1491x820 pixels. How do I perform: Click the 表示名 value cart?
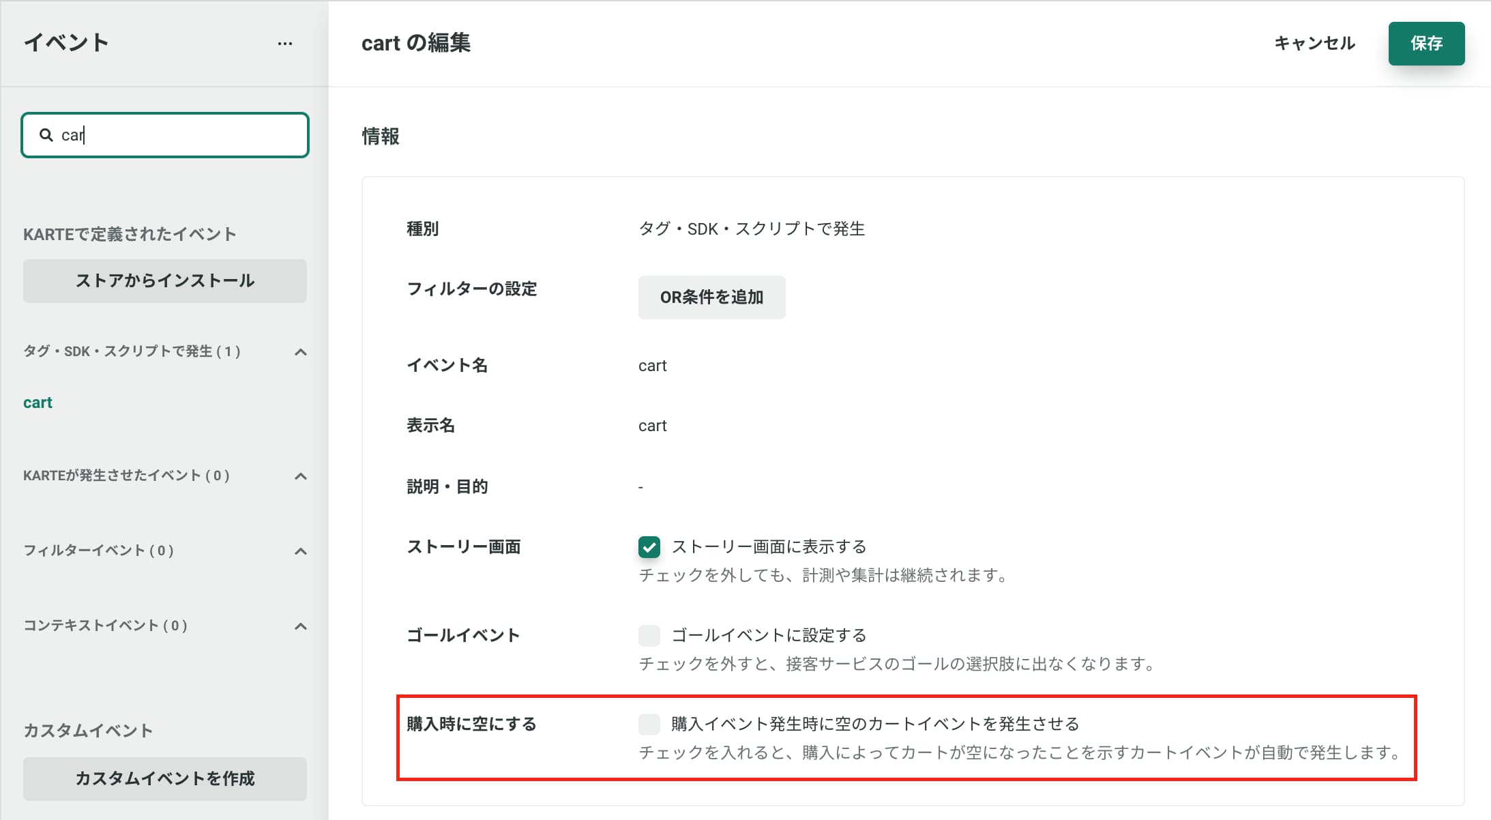pyautogui.click(x=653, y=426)
